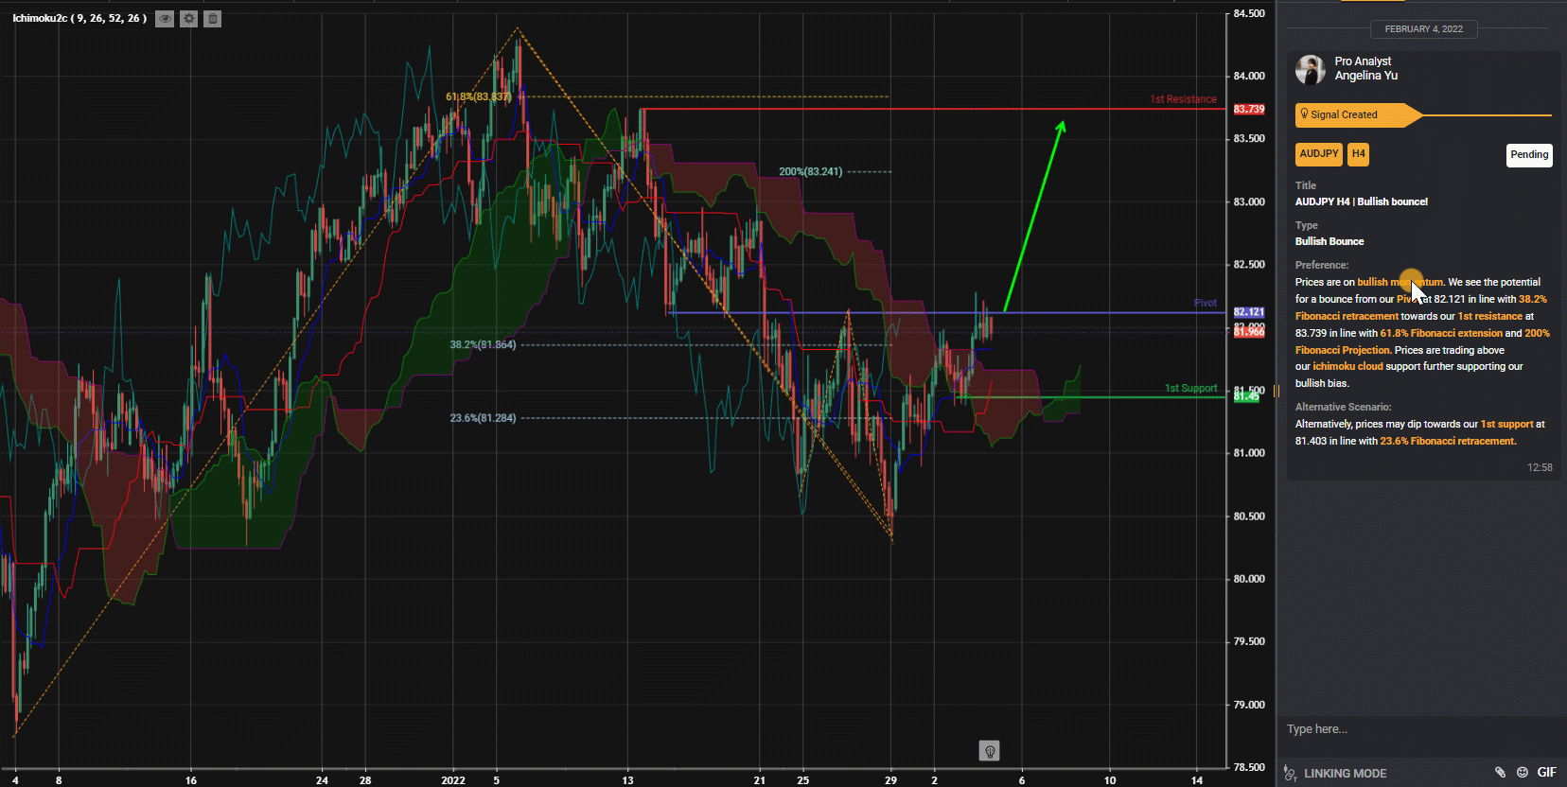This screenshot has height=787, width=1567.
Task: Select the red 1st Resistance line label
Action: pyautogui.click(x=1183, y=99)
